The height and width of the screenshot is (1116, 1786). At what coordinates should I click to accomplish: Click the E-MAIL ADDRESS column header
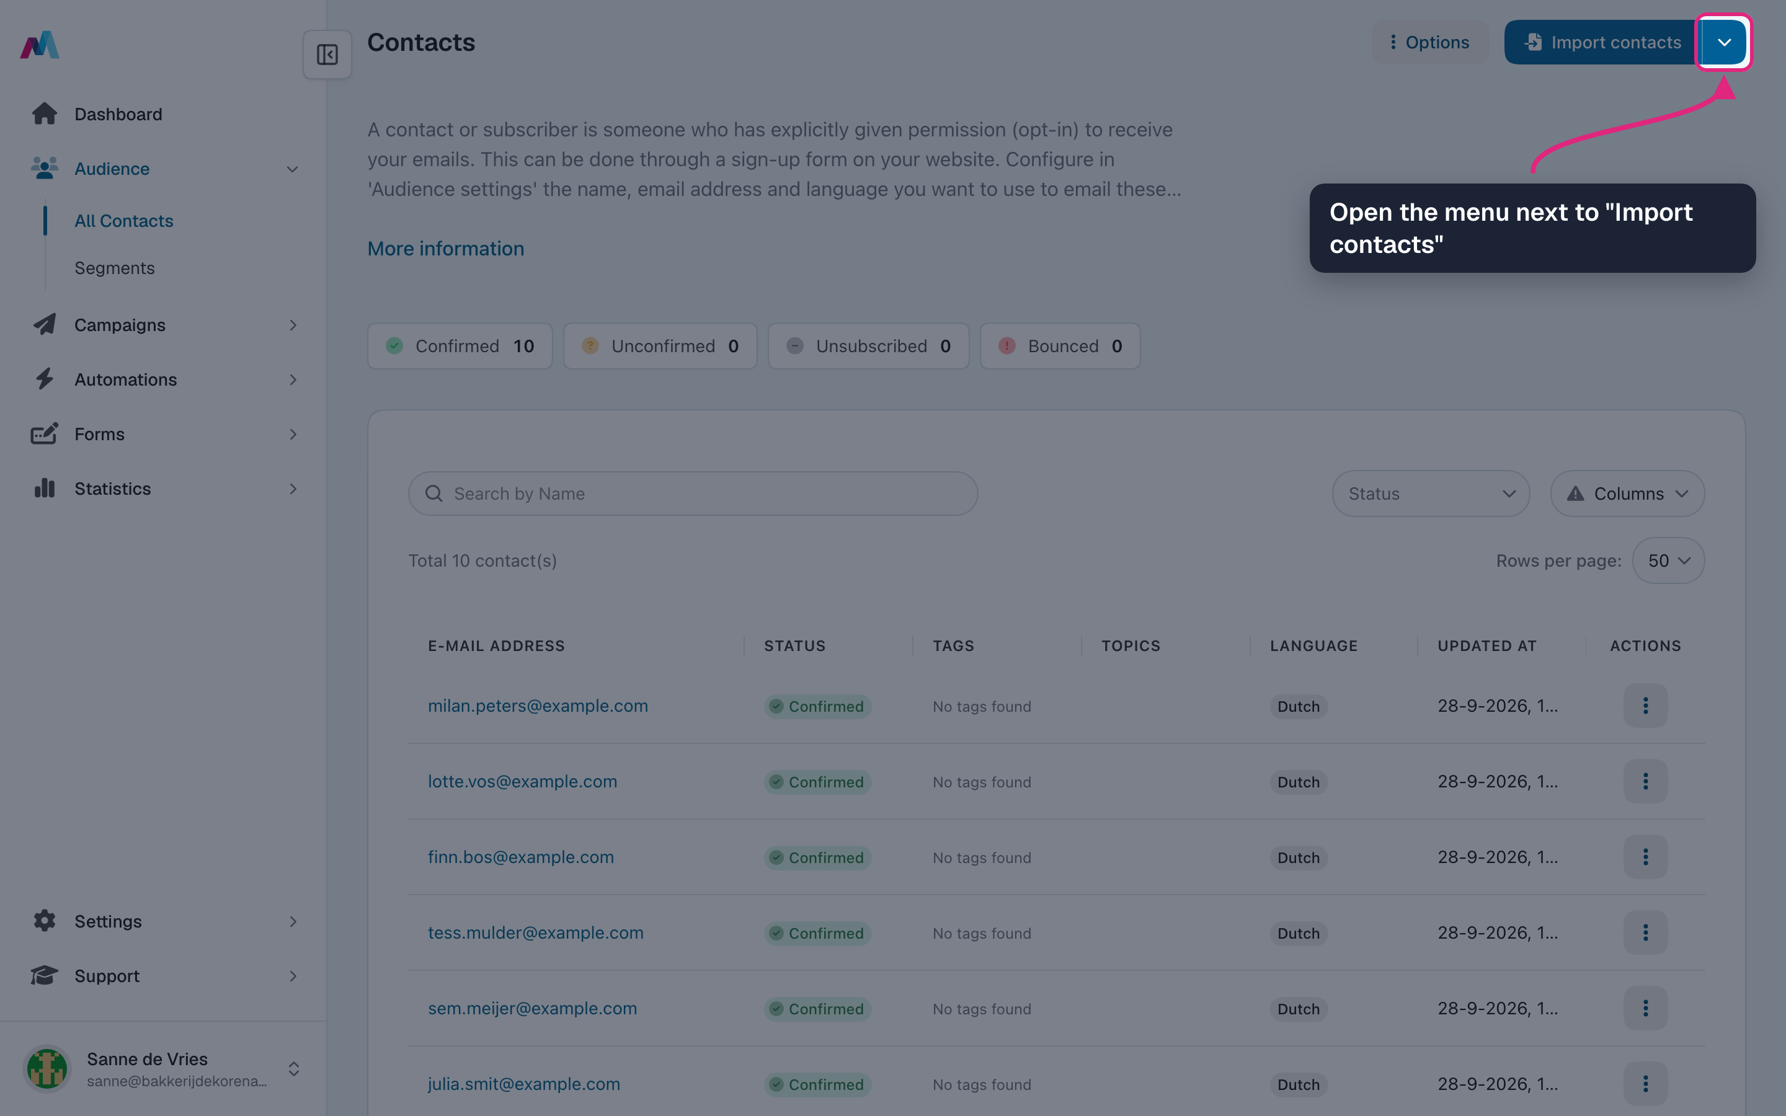pos(497,646)
